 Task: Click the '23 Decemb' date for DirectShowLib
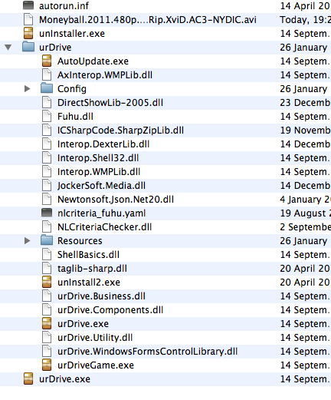point(306,103)
